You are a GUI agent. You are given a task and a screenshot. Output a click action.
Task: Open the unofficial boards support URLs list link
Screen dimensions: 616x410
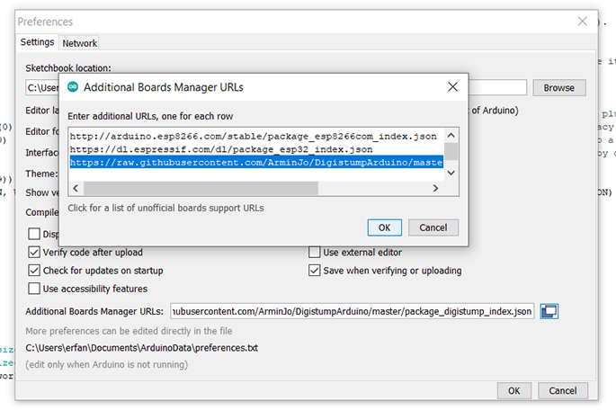pos(166,209)
